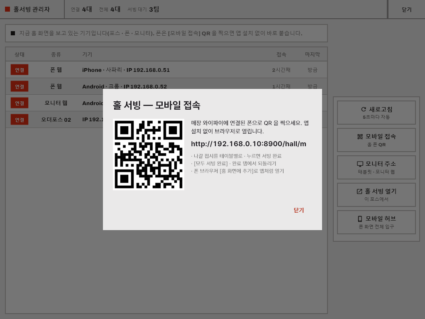Click the 기기 column header
The image size is (425, 319).
(87, 54)
